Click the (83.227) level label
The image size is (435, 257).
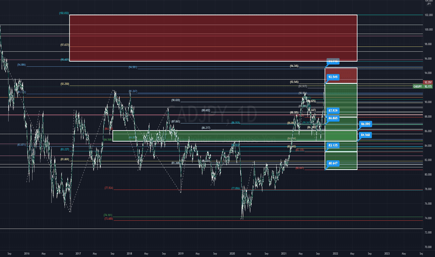point(64,150)
